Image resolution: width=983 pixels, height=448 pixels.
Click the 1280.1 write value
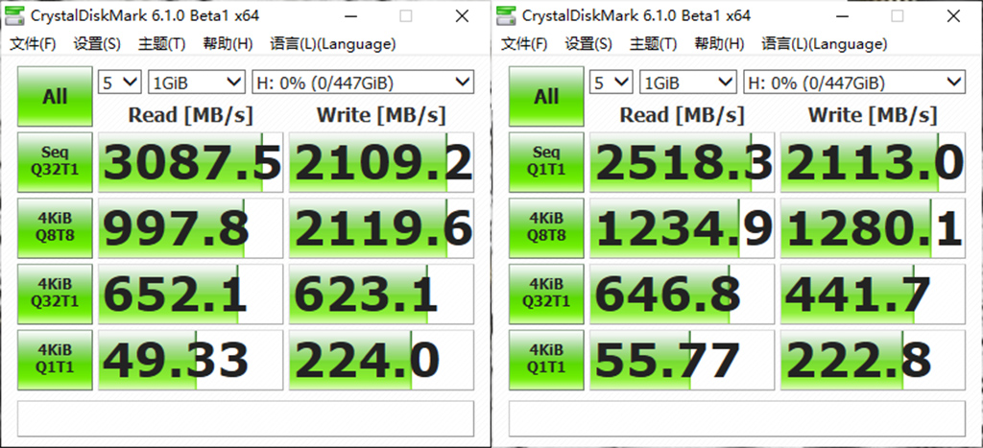tap(873, 227)
